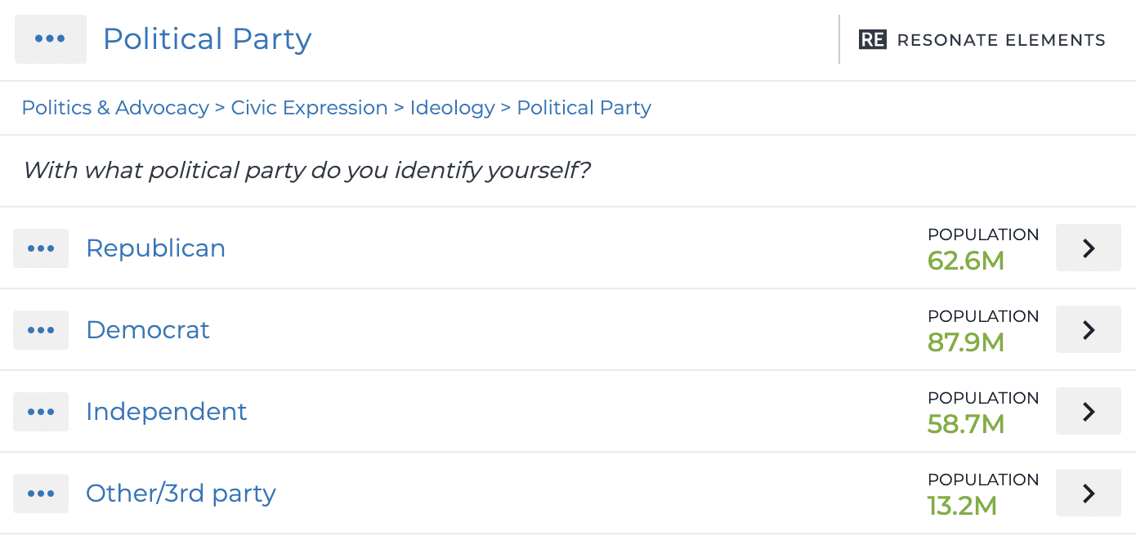Open the ellipsis menu next to Democrat

click(x=41, y=329)
